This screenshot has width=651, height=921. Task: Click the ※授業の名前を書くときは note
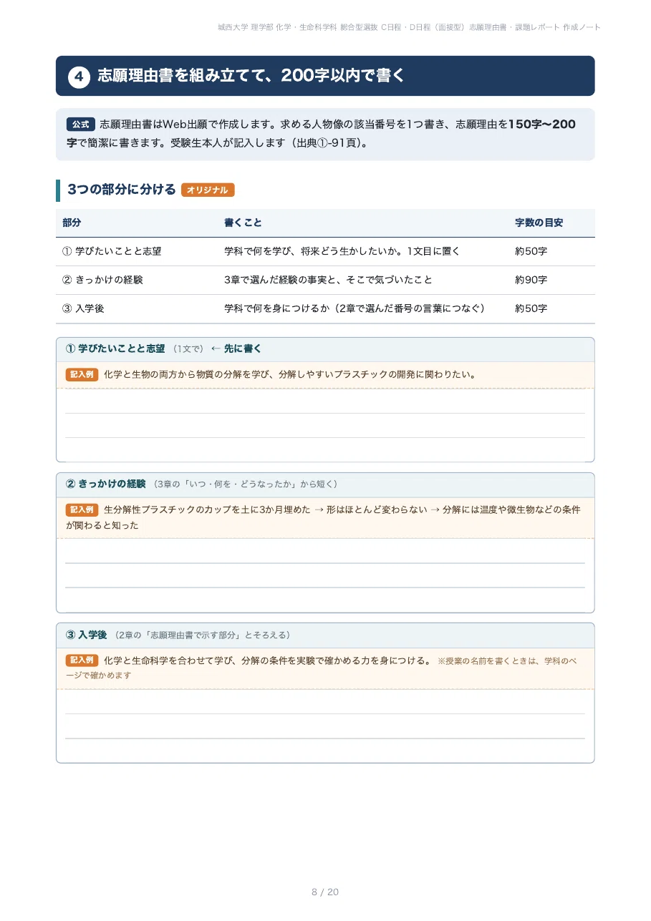click(321, 668)
